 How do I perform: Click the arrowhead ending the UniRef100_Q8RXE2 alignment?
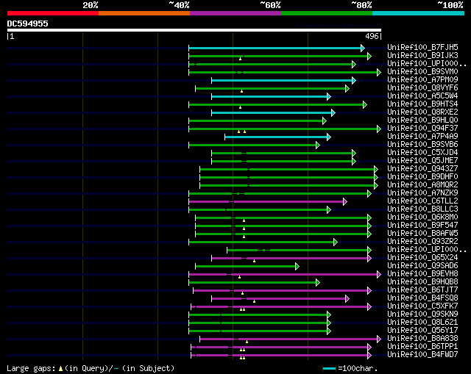point(333,112)
